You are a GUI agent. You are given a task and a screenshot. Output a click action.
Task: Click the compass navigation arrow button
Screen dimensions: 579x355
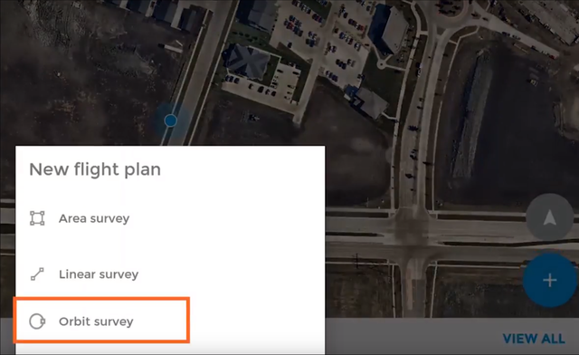549,217
